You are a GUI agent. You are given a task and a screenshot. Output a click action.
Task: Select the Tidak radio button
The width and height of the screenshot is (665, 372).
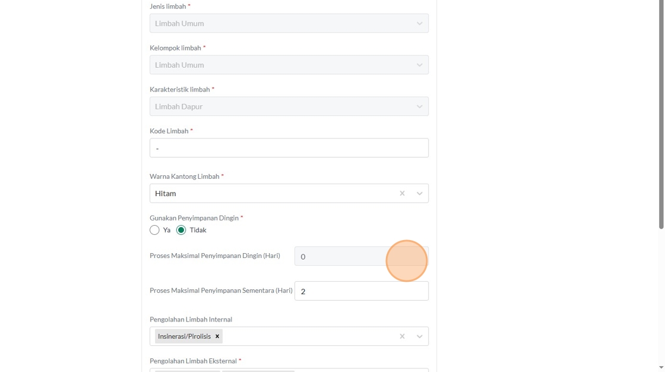click(x=181, y=230)
